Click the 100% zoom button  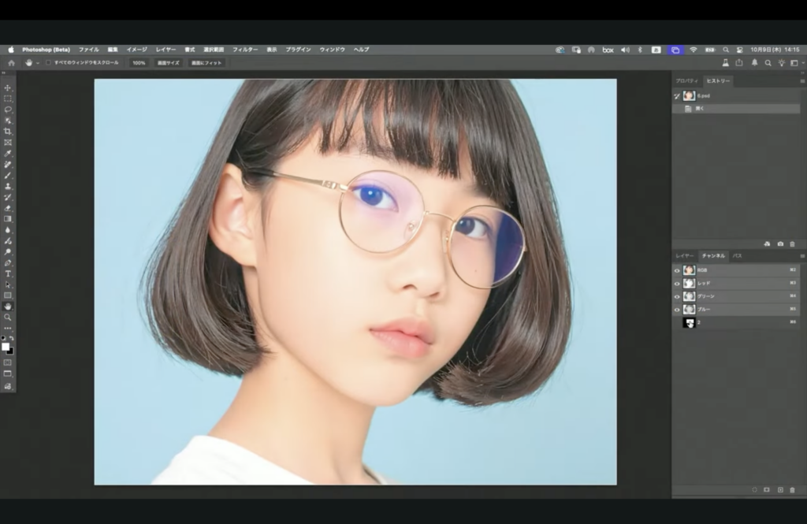139,62
